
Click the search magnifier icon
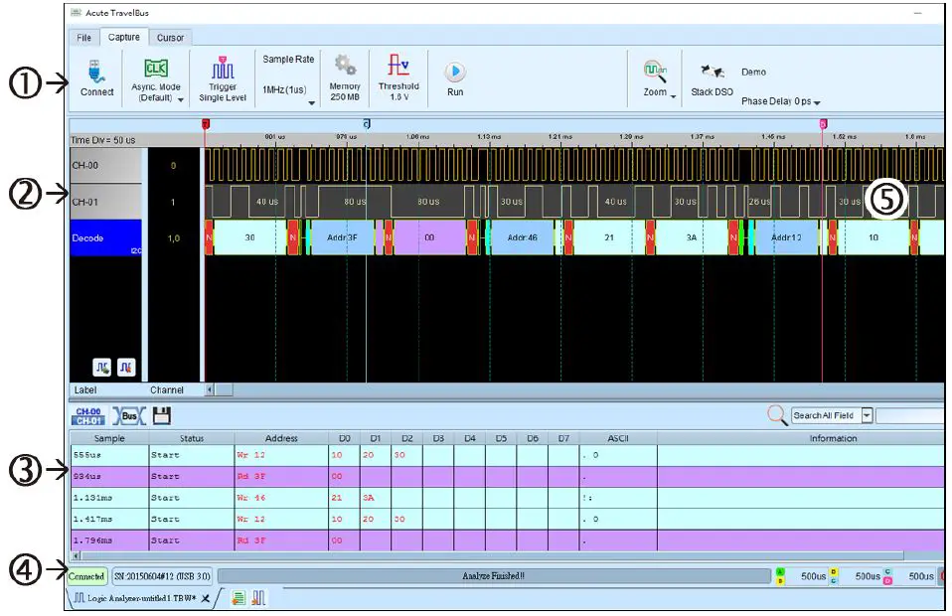coord(777,415)
